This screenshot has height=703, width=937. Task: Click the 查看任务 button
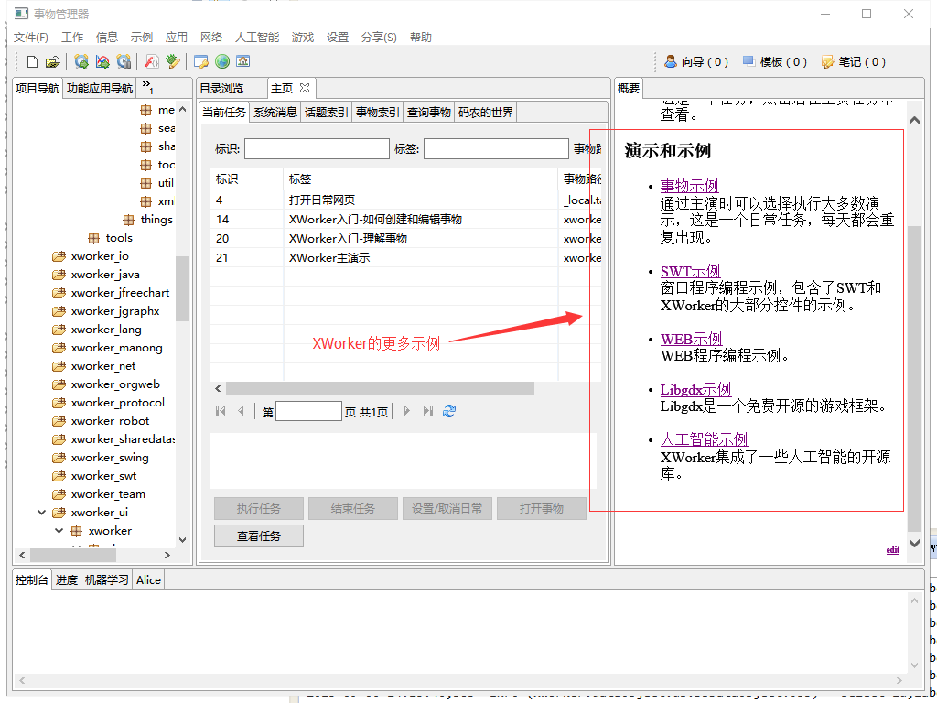(x=259, y=536)
